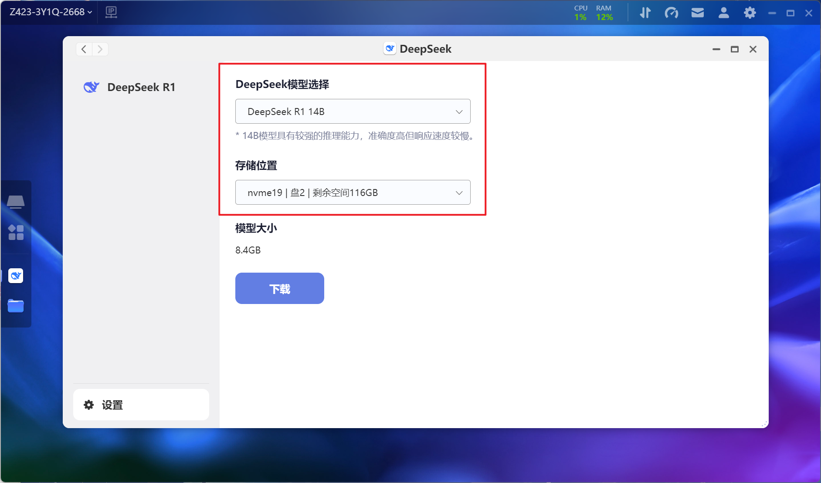Click the 8.4GB model size value
The image size is (821, 483).
pyautogui.click(x=248, y=250)
